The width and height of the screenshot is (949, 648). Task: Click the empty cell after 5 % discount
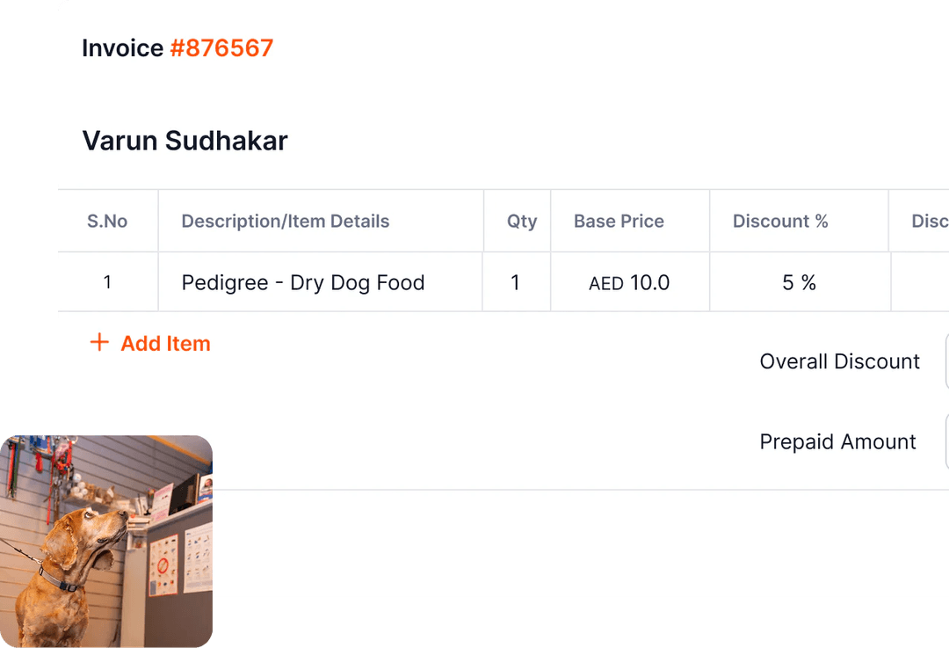(x=920, y=281)
